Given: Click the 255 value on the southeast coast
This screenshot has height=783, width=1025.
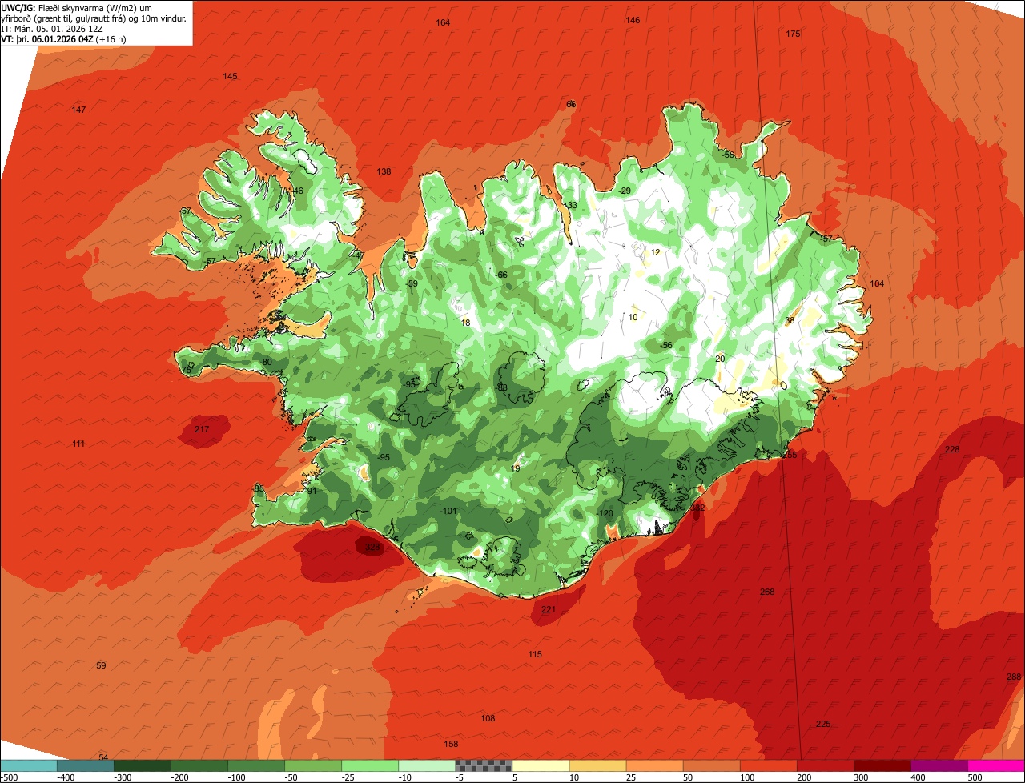Looking at the screenshot, I should (790, 455).
